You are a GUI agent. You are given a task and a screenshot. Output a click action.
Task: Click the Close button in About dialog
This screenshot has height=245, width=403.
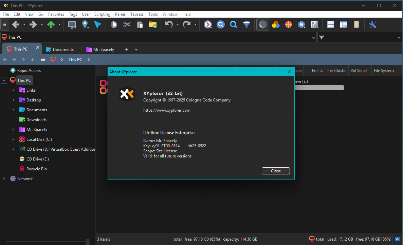(276, 171)
